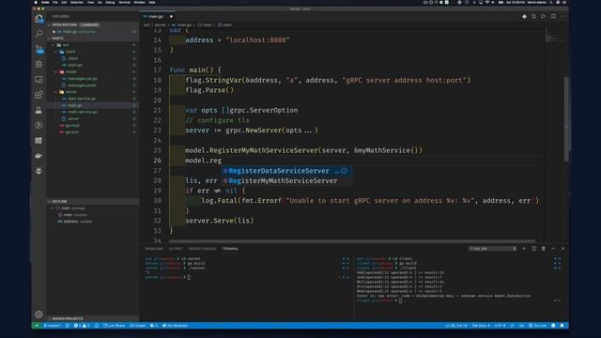601x338 pixels.
Task: Open the terminal selector dropdown
Action: (492, 249)
